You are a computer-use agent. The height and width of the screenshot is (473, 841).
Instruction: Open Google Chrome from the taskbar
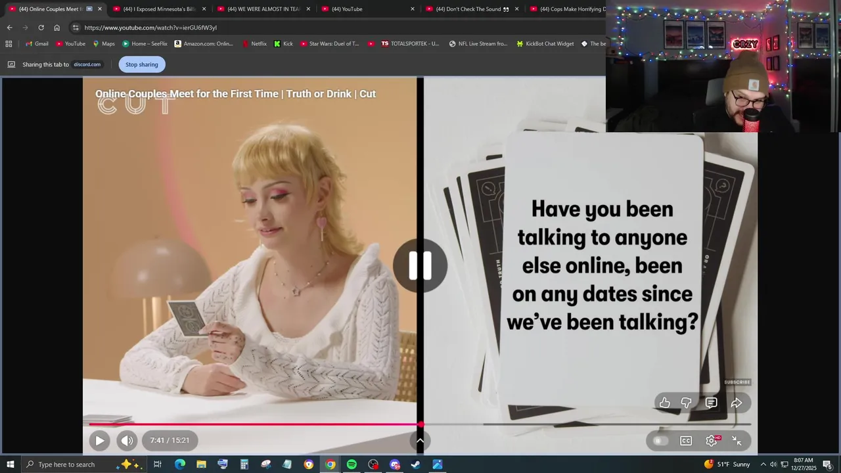[330, 464]
